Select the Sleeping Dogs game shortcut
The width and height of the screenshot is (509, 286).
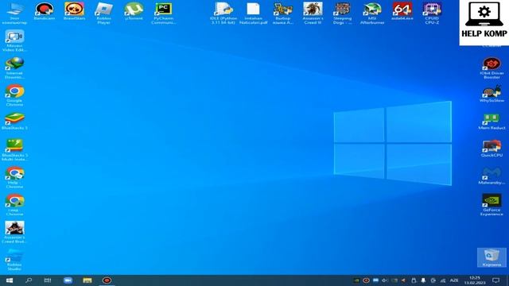pos(343,14)
